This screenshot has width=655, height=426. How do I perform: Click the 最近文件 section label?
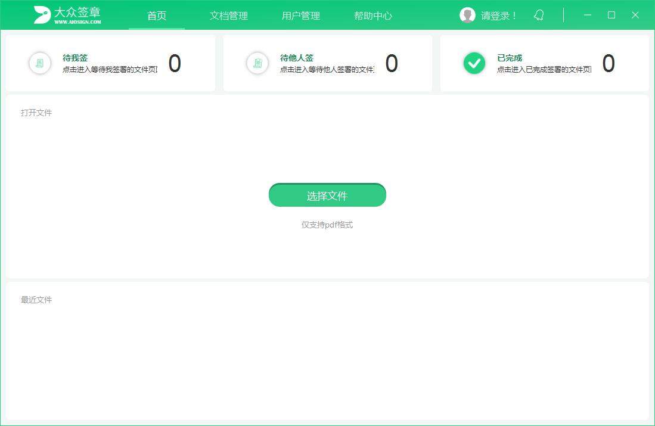pyautogui.click(x=36, y=300)
